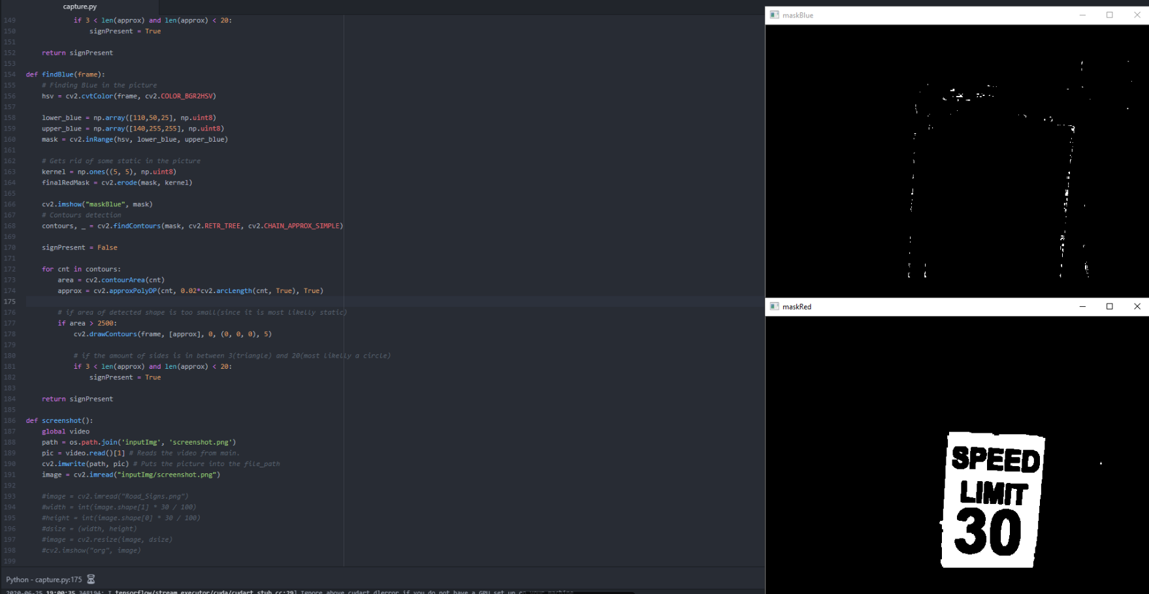
Task: Click the maskBlue window title text
Action: click(x=798, y=15)
